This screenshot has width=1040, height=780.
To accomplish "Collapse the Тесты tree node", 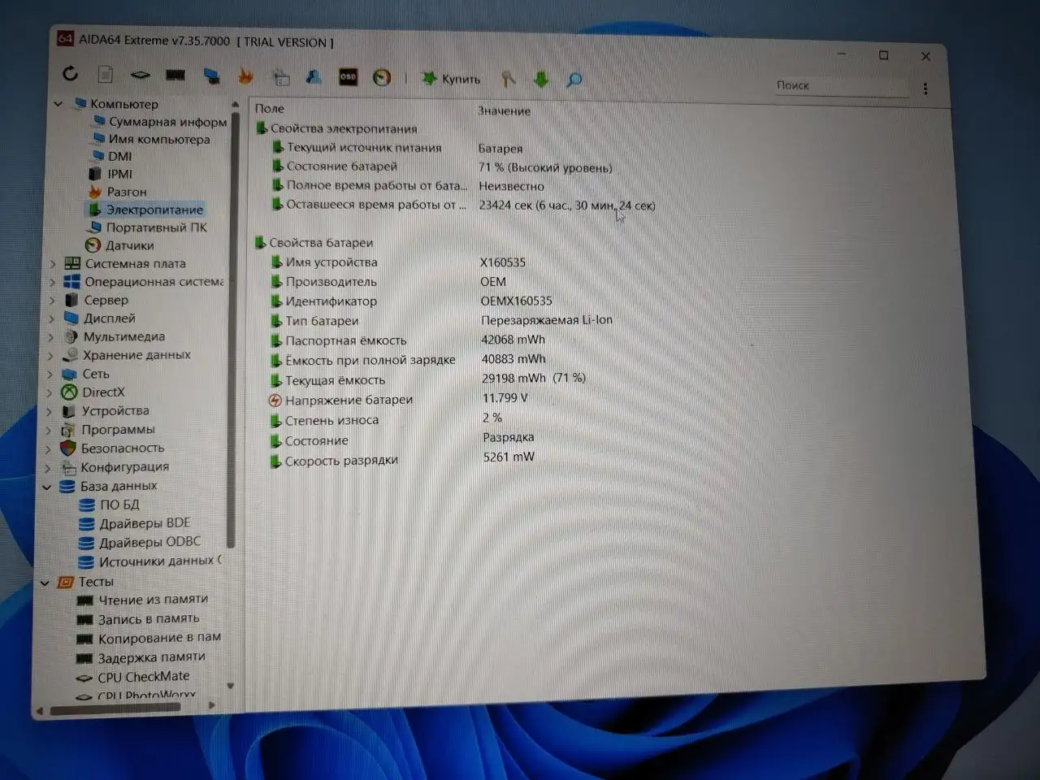I will tap(45, 582).
